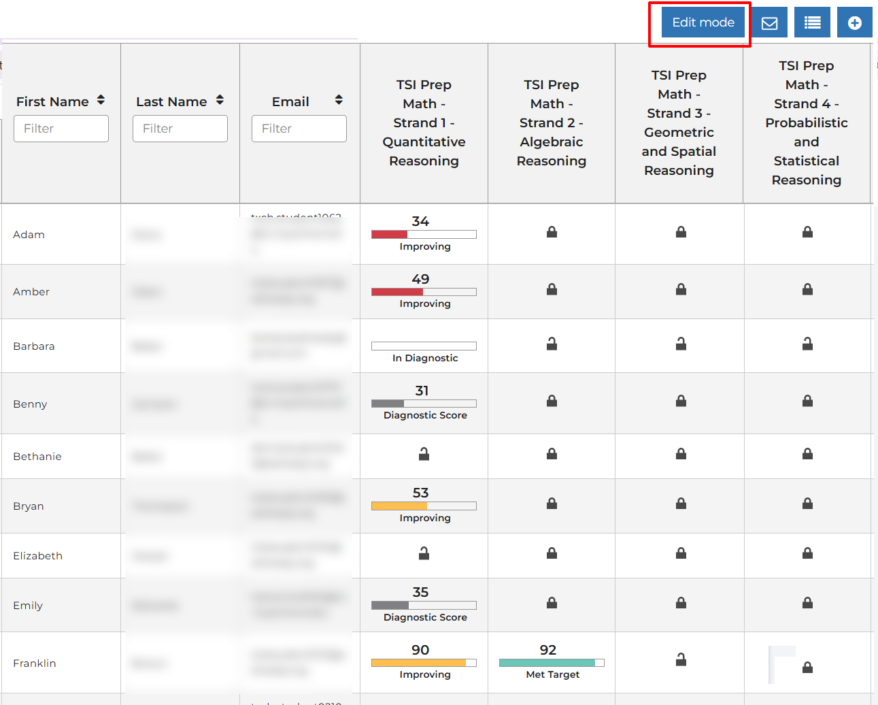Sort by Email column arrows
Screen dimensions: 878x705
coord(339,101)
